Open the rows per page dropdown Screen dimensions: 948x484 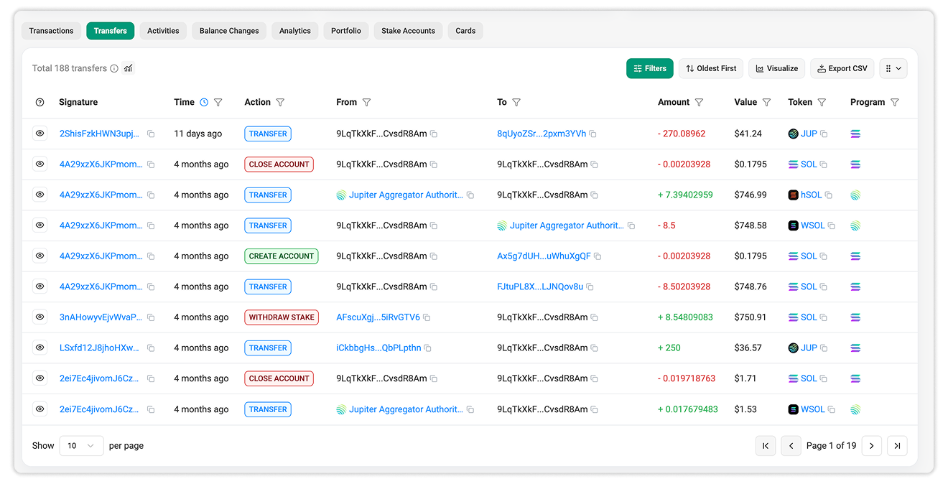pos(81,446)
